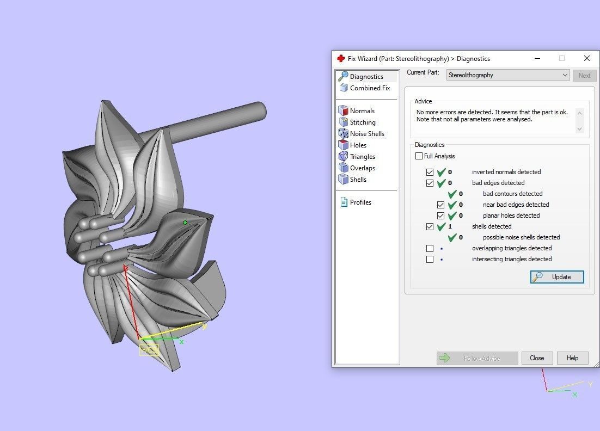The image size is (600, 431).
Task: Open the Diagnostics page
Action: point(366,77)
